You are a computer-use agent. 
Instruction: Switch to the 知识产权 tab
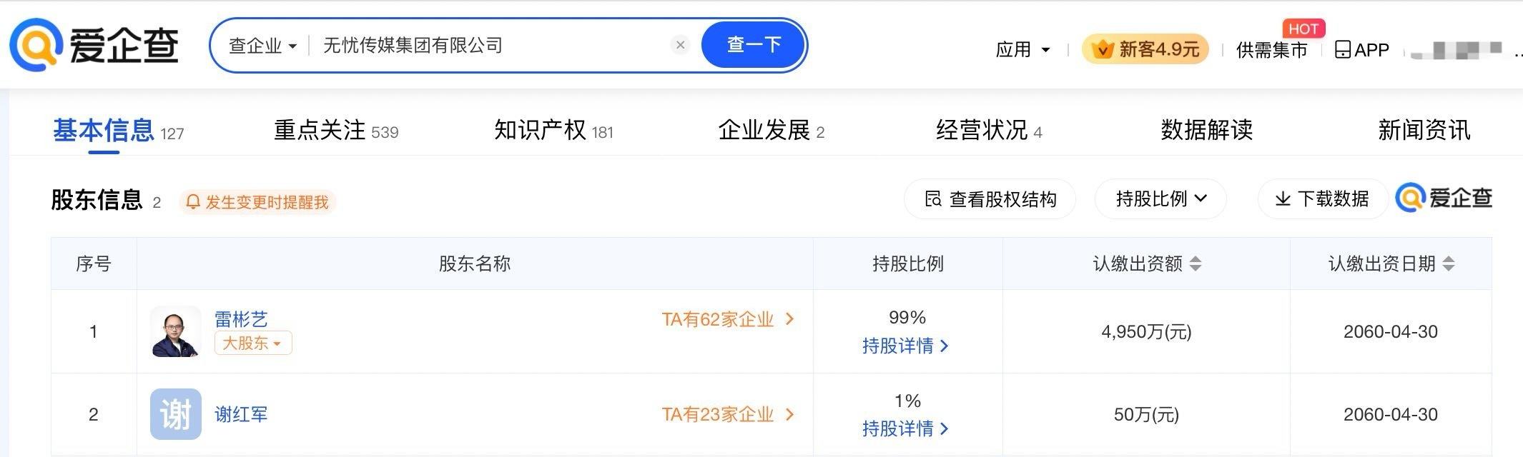(553, 130)
